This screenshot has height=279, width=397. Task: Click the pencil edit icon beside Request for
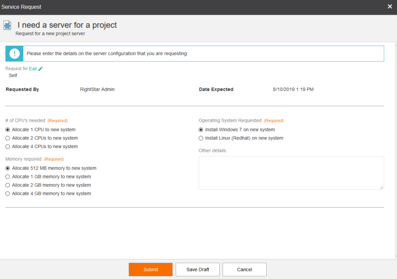[41, 69]
